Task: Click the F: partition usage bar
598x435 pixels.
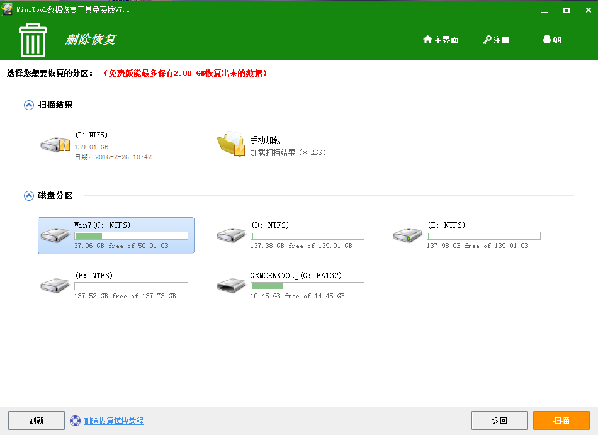Action: [x=131, y=286]
